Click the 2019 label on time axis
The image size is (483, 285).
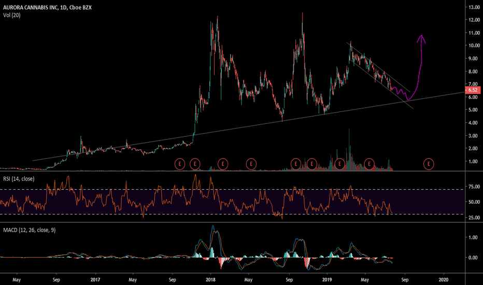(x=327, y=279)
